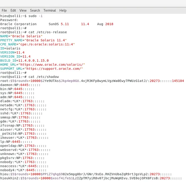The image size is (186, 182).
Task: Click the 'VERSION=11.4' line
Action: (12, 52)
